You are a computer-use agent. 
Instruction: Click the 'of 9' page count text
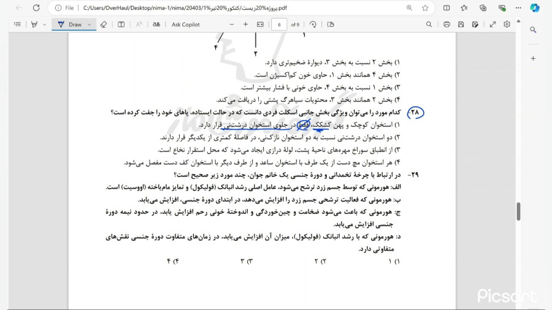click(x=295, y=25)
